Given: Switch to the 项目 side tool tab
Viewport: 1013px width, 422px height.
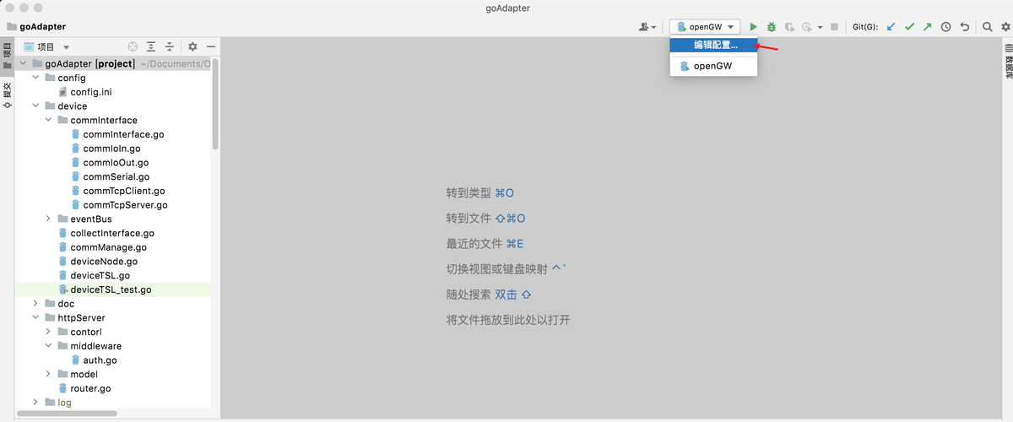Looking at the screenshot, I should tap(8, 55).
